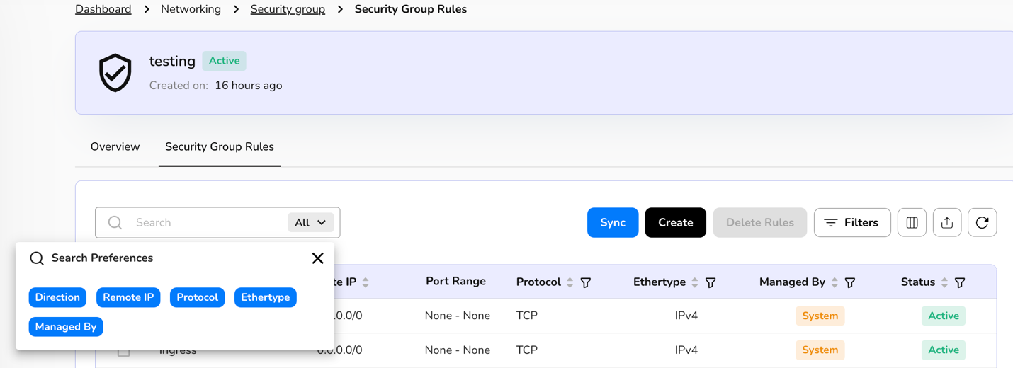
Task: Close the Search Preferences popup
Action: pos(317,258)
